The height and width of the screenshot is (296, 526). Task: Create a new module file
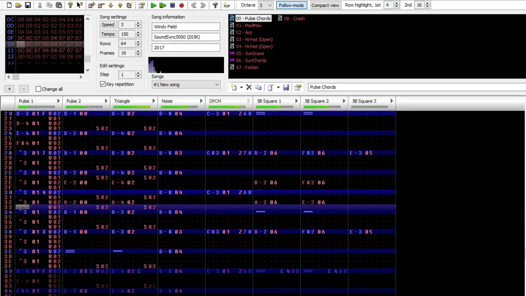[9, 5]
